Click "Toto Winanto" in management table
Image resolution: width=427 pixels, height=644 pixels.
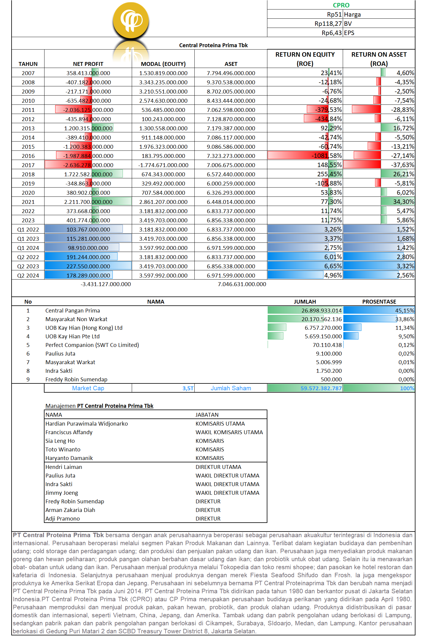click(x=63, y=449)
